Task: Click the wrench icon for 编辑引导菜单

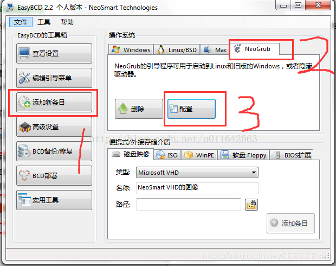Action: [24, 78]
